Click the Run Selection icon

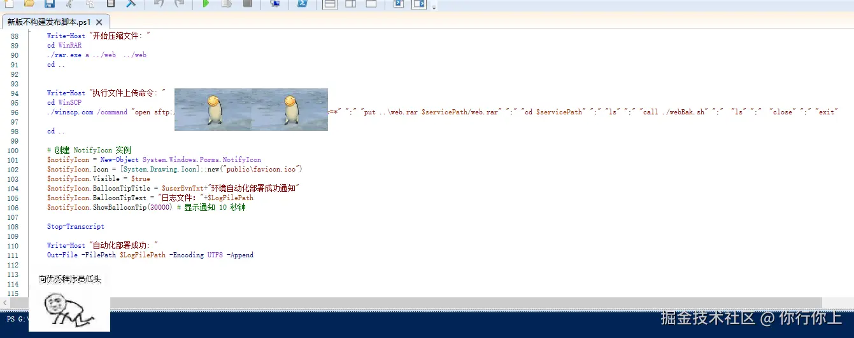(x=226, y=4)
